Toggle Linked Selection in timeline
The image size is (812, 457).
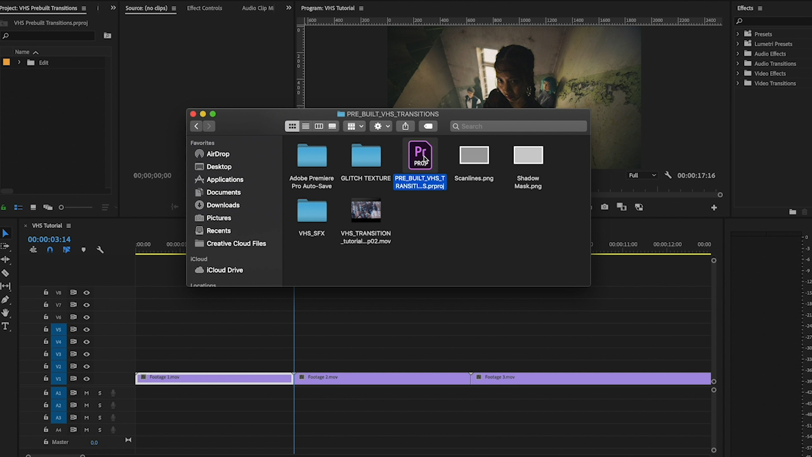[x=67, y=249]
